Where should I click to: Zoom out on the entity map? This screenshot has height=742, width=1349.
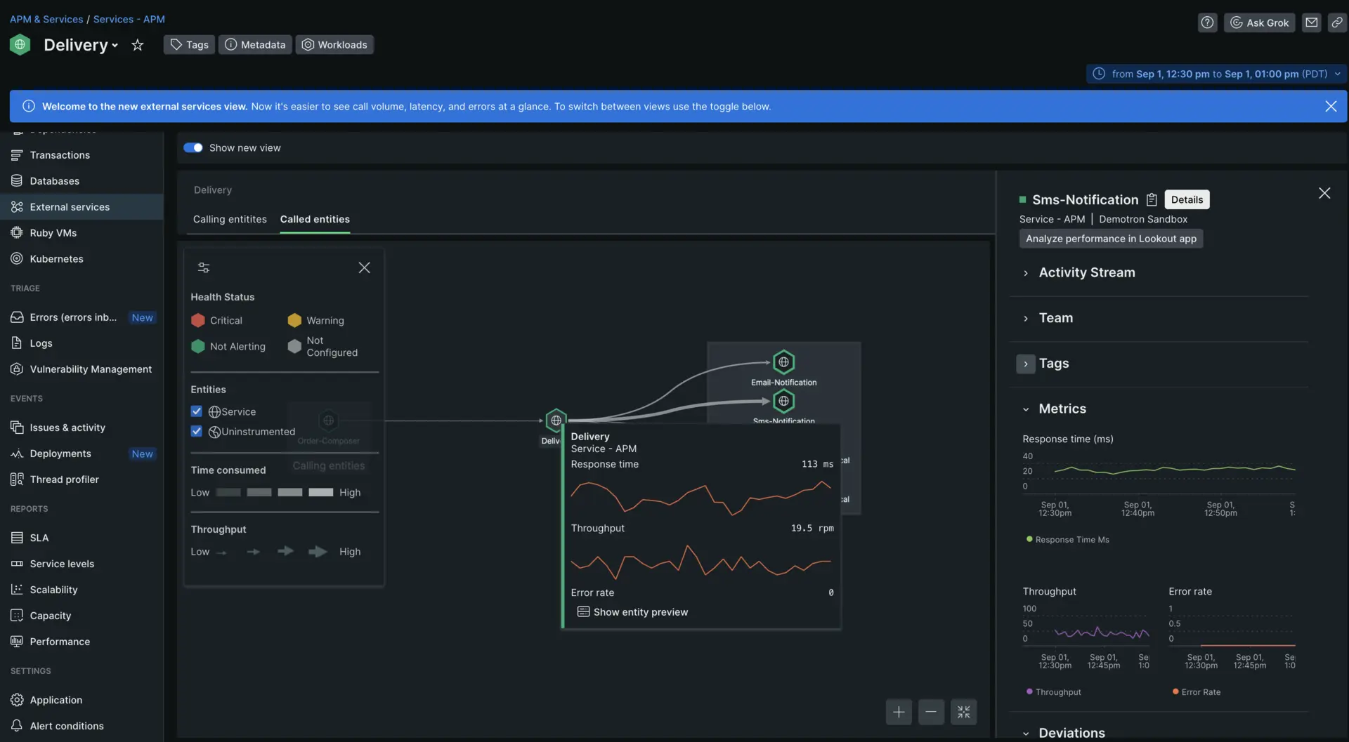931,713
